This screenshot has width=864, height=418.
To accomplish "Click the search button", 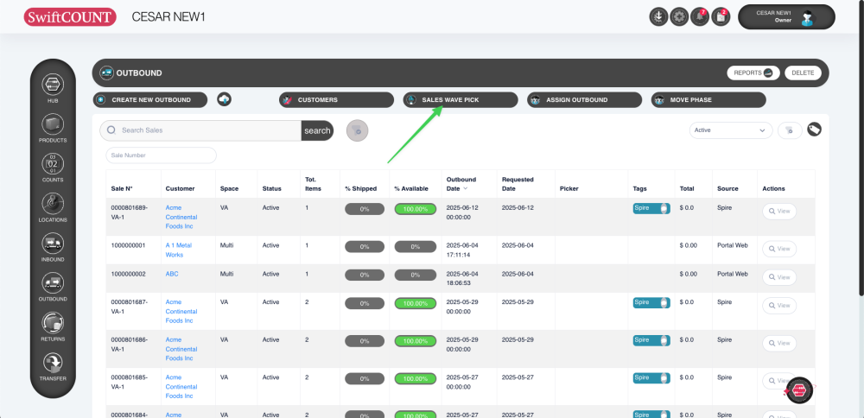I will pyautogui.click(x=317, y=130).
